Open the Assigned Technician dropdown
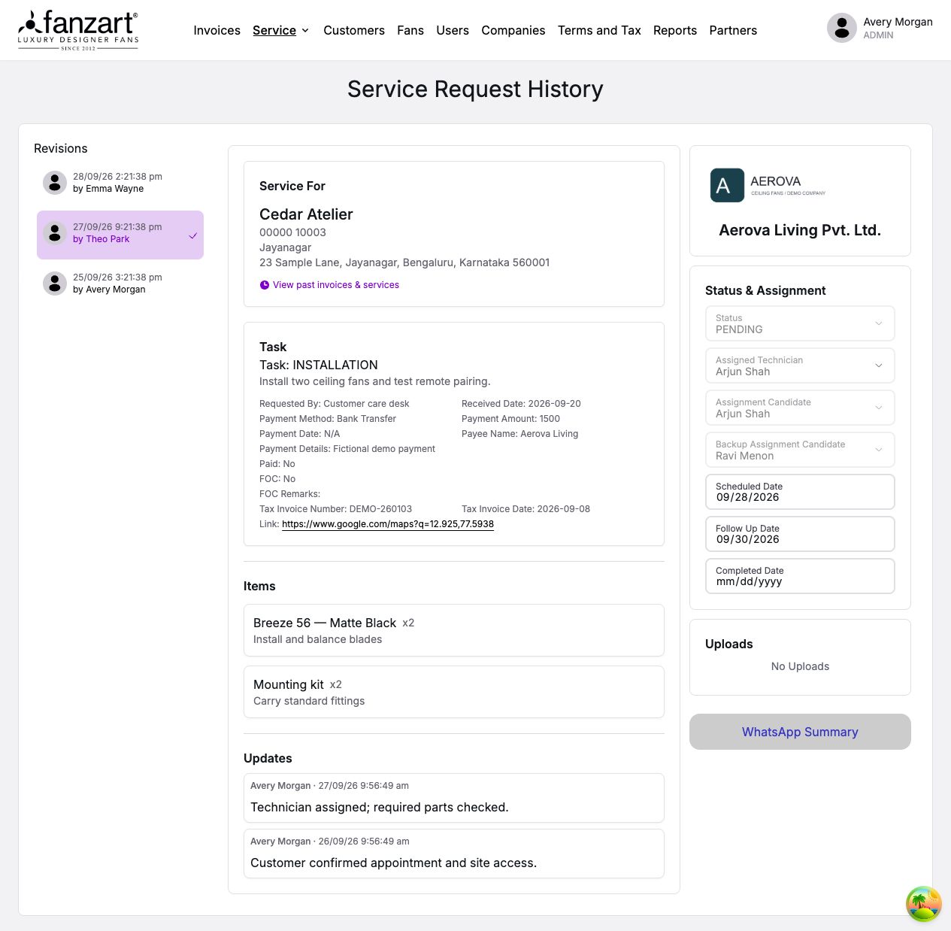The height and width of the screenshot is (931, 951). pos(800,365)
